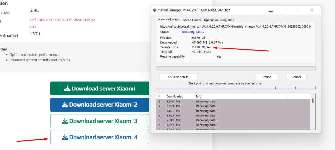Click download icon on green Xiaomi server button
Viewport: 335px width, 150px height.
tap(67, 89)
